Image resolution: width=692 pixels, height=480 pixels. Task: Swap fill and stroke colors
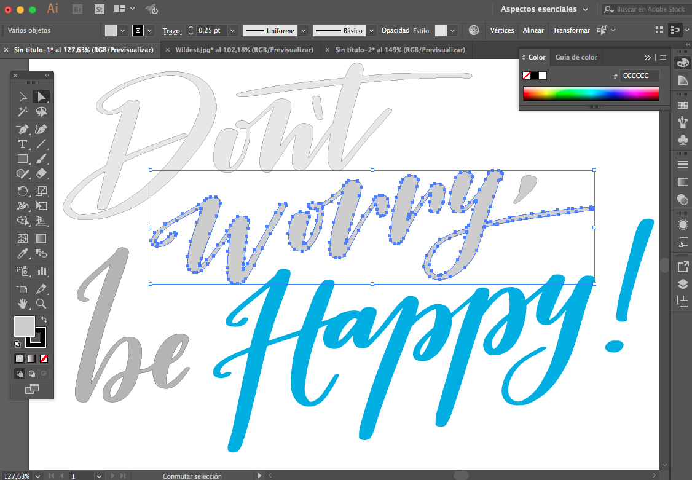point(44,320)
